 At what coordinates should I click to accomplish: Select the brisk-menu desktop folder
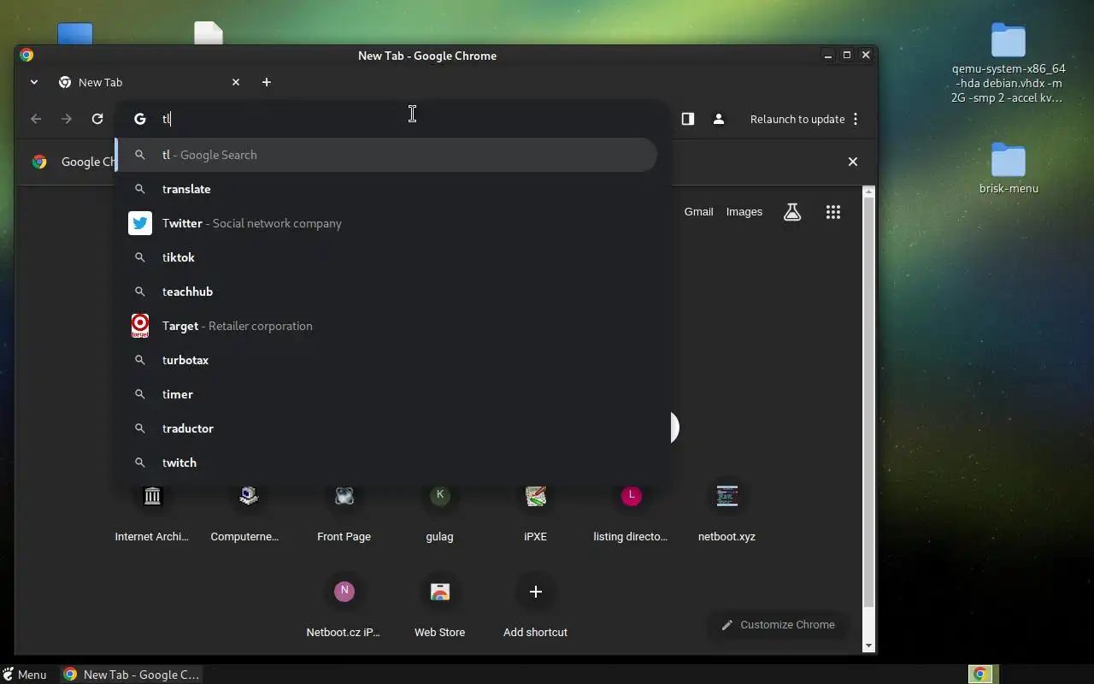pos(1009,169)
